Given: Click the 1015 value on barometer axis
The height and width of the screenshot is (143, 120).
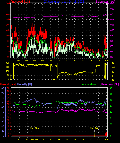Looking at the screenshot, I should [112, 14].
